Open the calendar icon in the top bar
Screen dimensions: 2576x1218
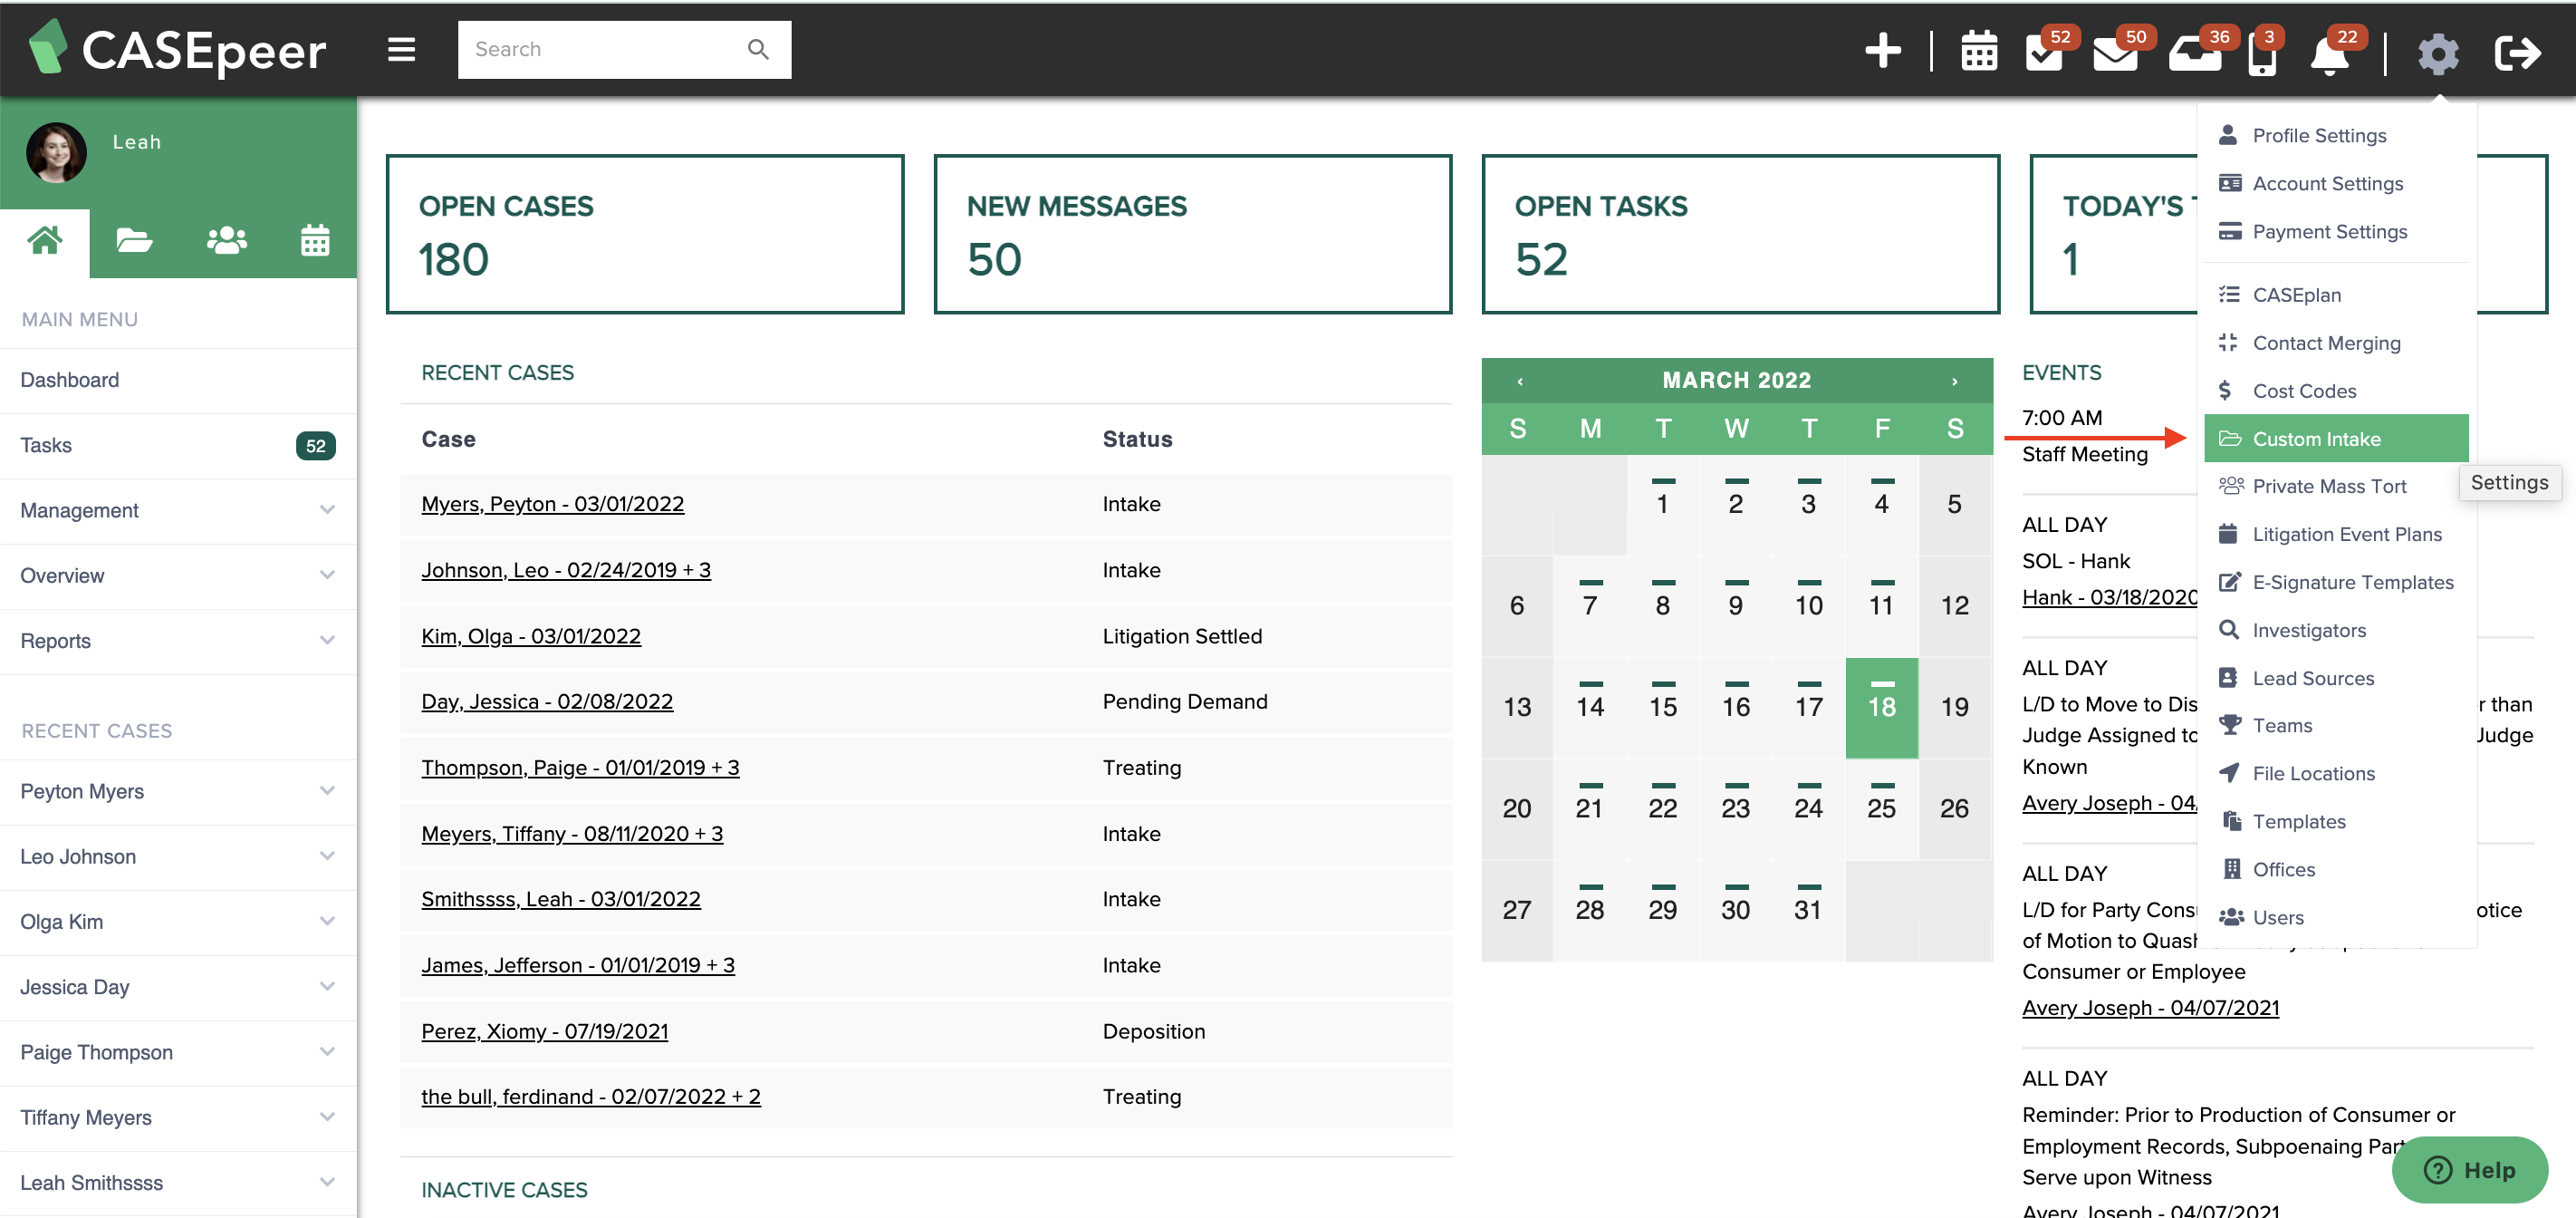click(x=1979, y=51)
